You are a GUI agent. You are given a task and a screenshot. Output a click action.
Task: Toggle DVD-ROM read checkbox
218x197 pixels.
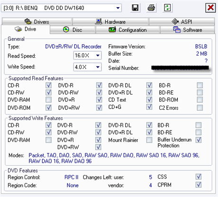[48, 108]
